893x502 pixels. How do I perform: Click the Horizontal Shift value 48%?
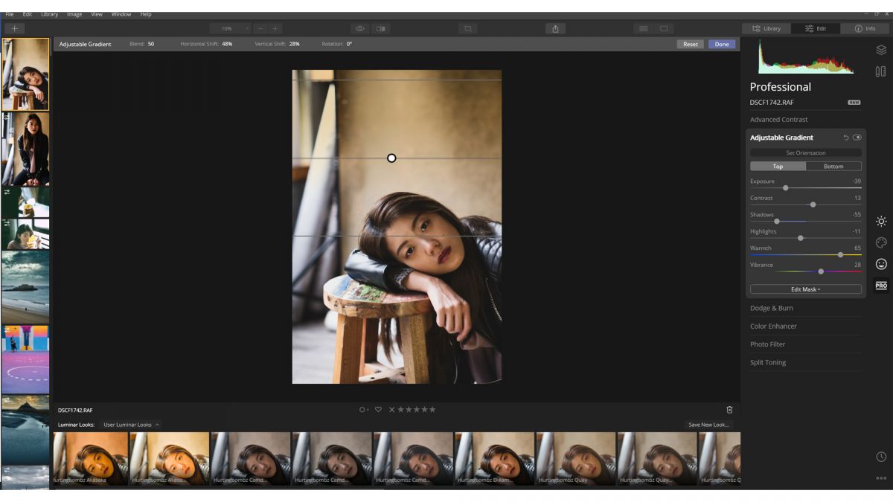[227, 44]
